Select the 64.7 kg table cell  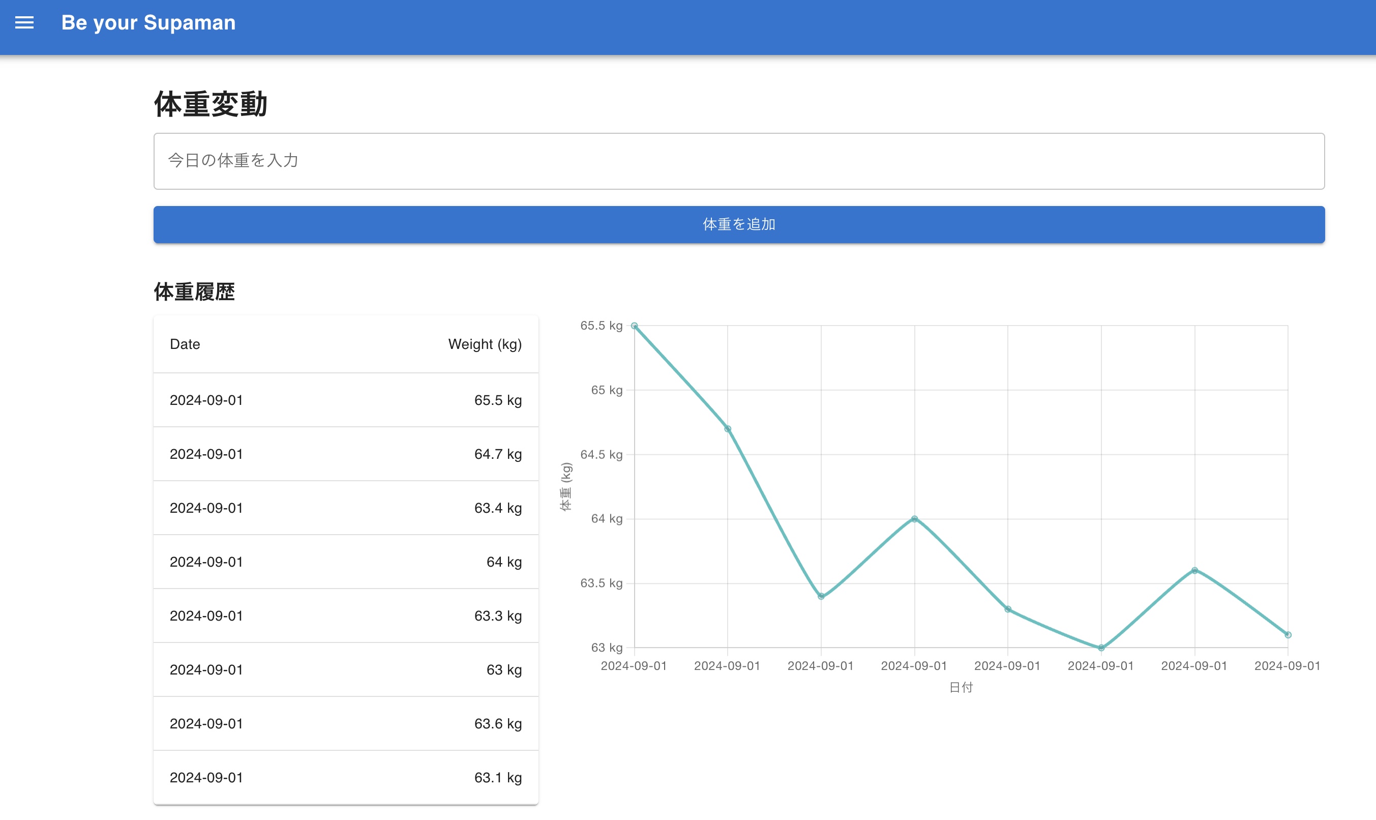click(498, 454)
